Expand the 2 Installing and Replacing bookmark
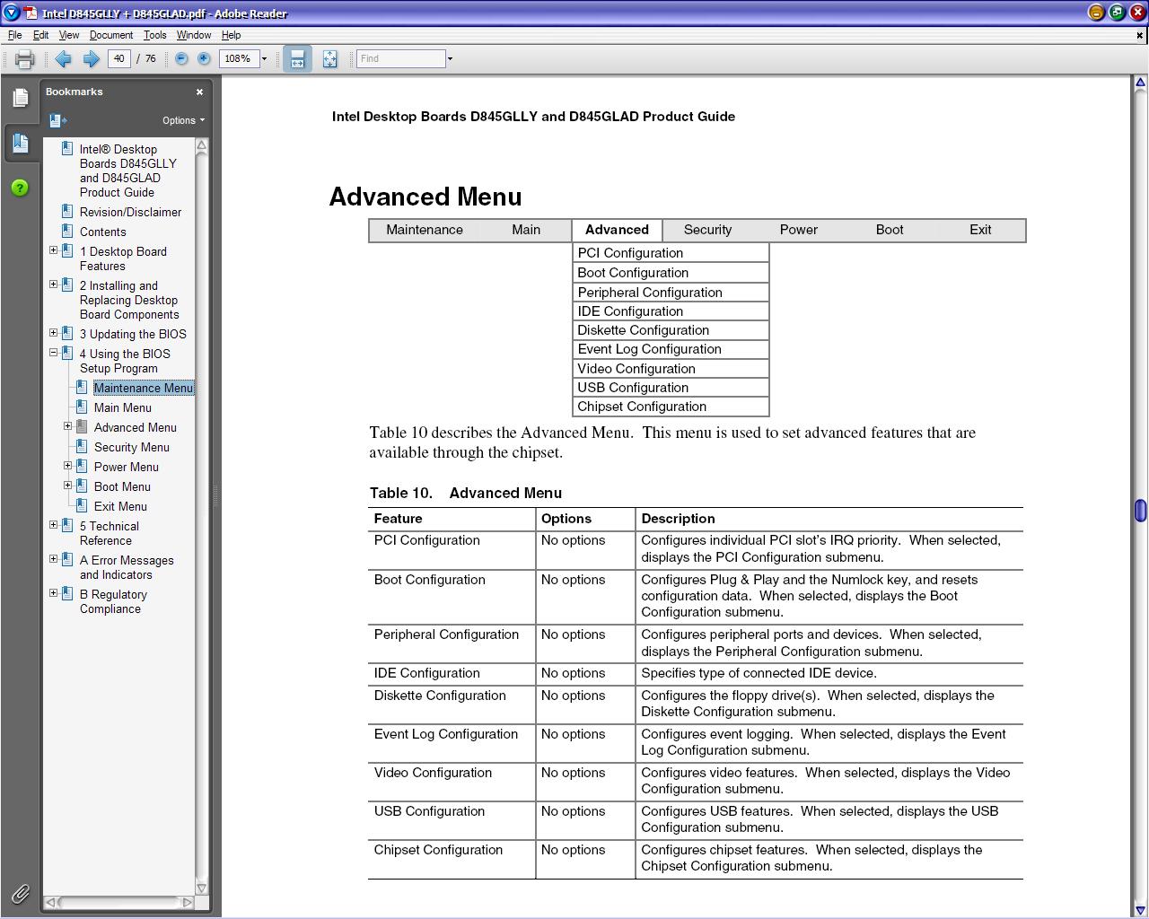This screenshot has width=1149, height=919. pyautogui.click(x=53, y=284)
